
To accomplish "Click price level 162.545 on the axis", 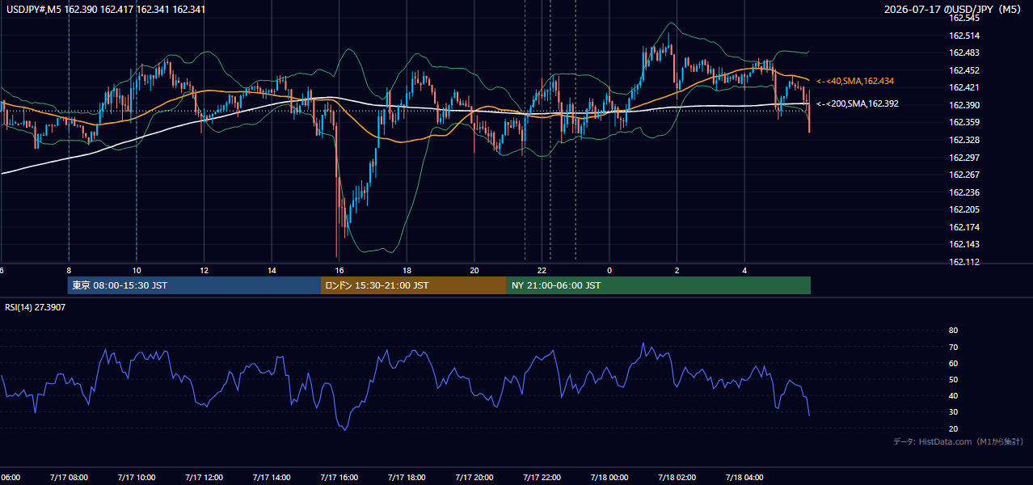I will (963, 18).
